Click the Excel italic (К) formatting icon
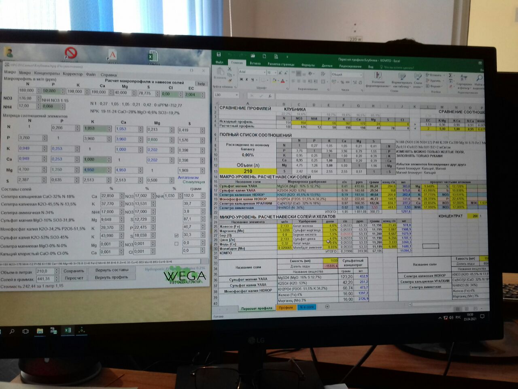Image resolution: width=518 pixels, height=389 pixels. (x=247, y=80)
